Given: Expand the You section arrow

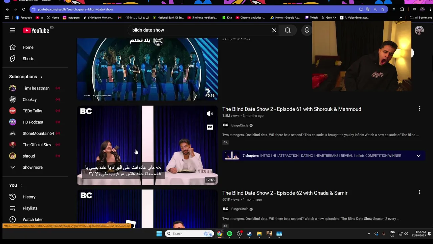Looking at the screenshot, I should tap(21, 185).
